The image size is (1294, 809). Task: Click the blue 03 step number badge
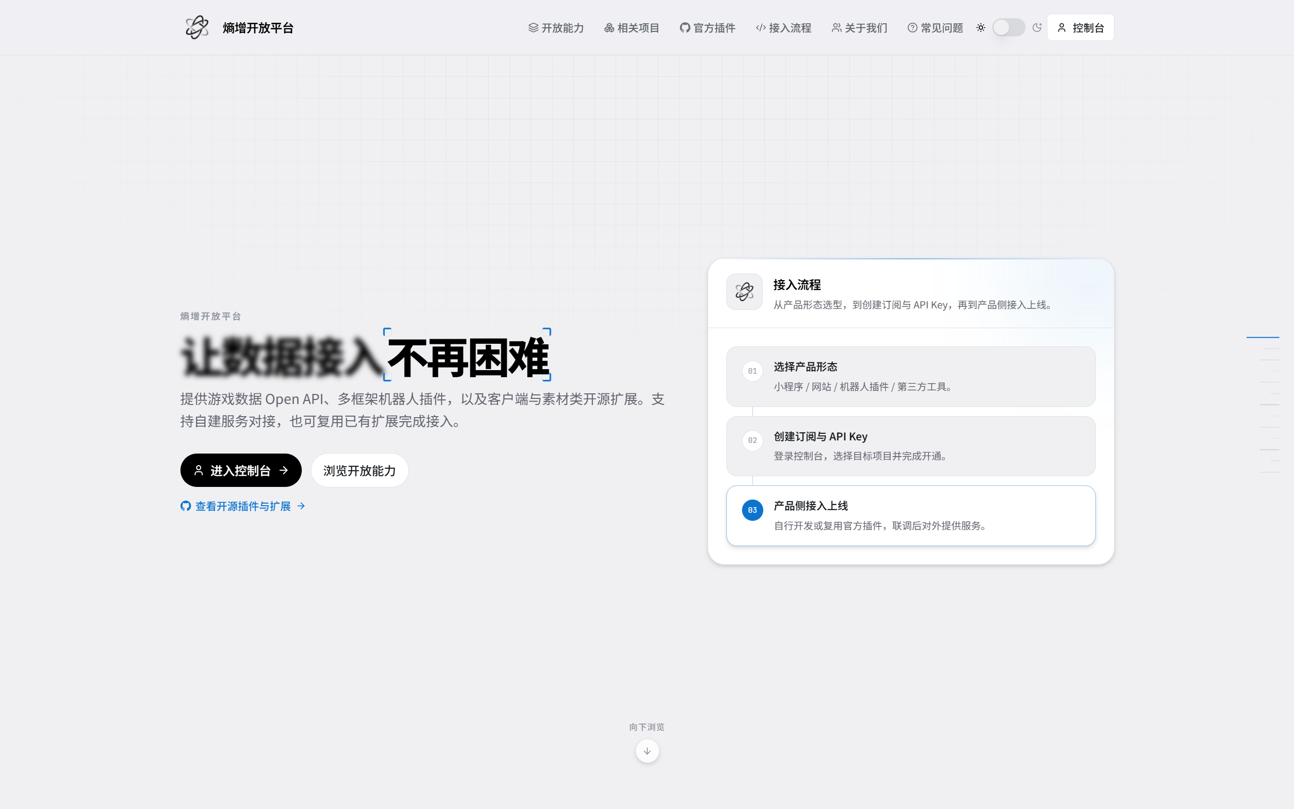(752, 510)
